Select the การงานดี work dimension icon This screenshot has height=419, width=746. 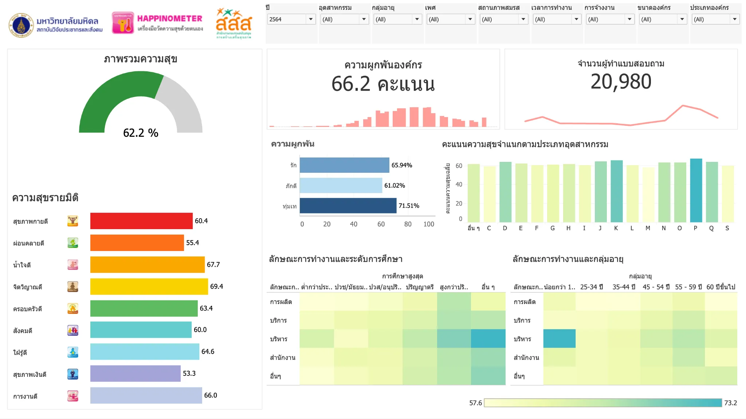click(73, 396)
